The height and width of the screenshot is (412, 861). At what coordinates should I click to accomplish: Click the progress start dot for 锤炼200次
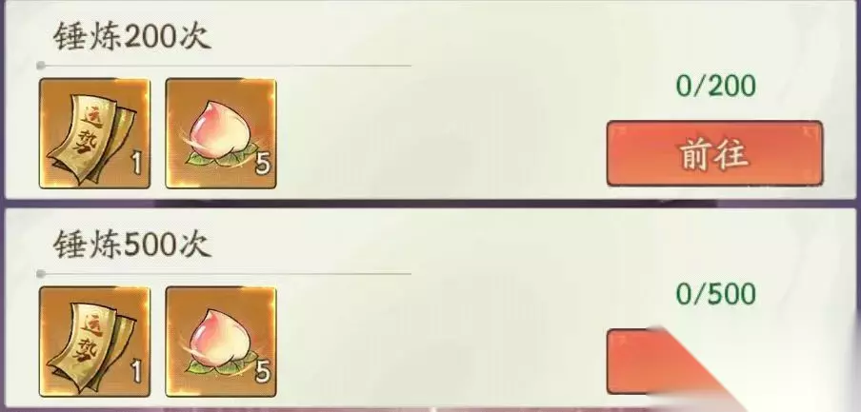(41, 66)
